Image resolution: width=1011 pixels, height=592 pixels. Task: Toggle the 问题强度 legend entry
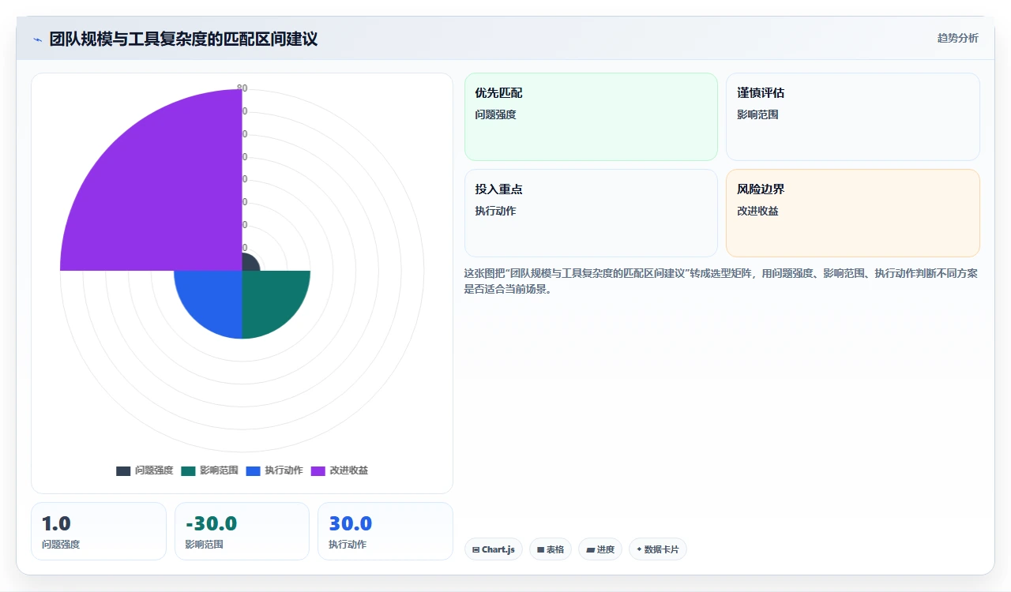(x=145, y=470)
